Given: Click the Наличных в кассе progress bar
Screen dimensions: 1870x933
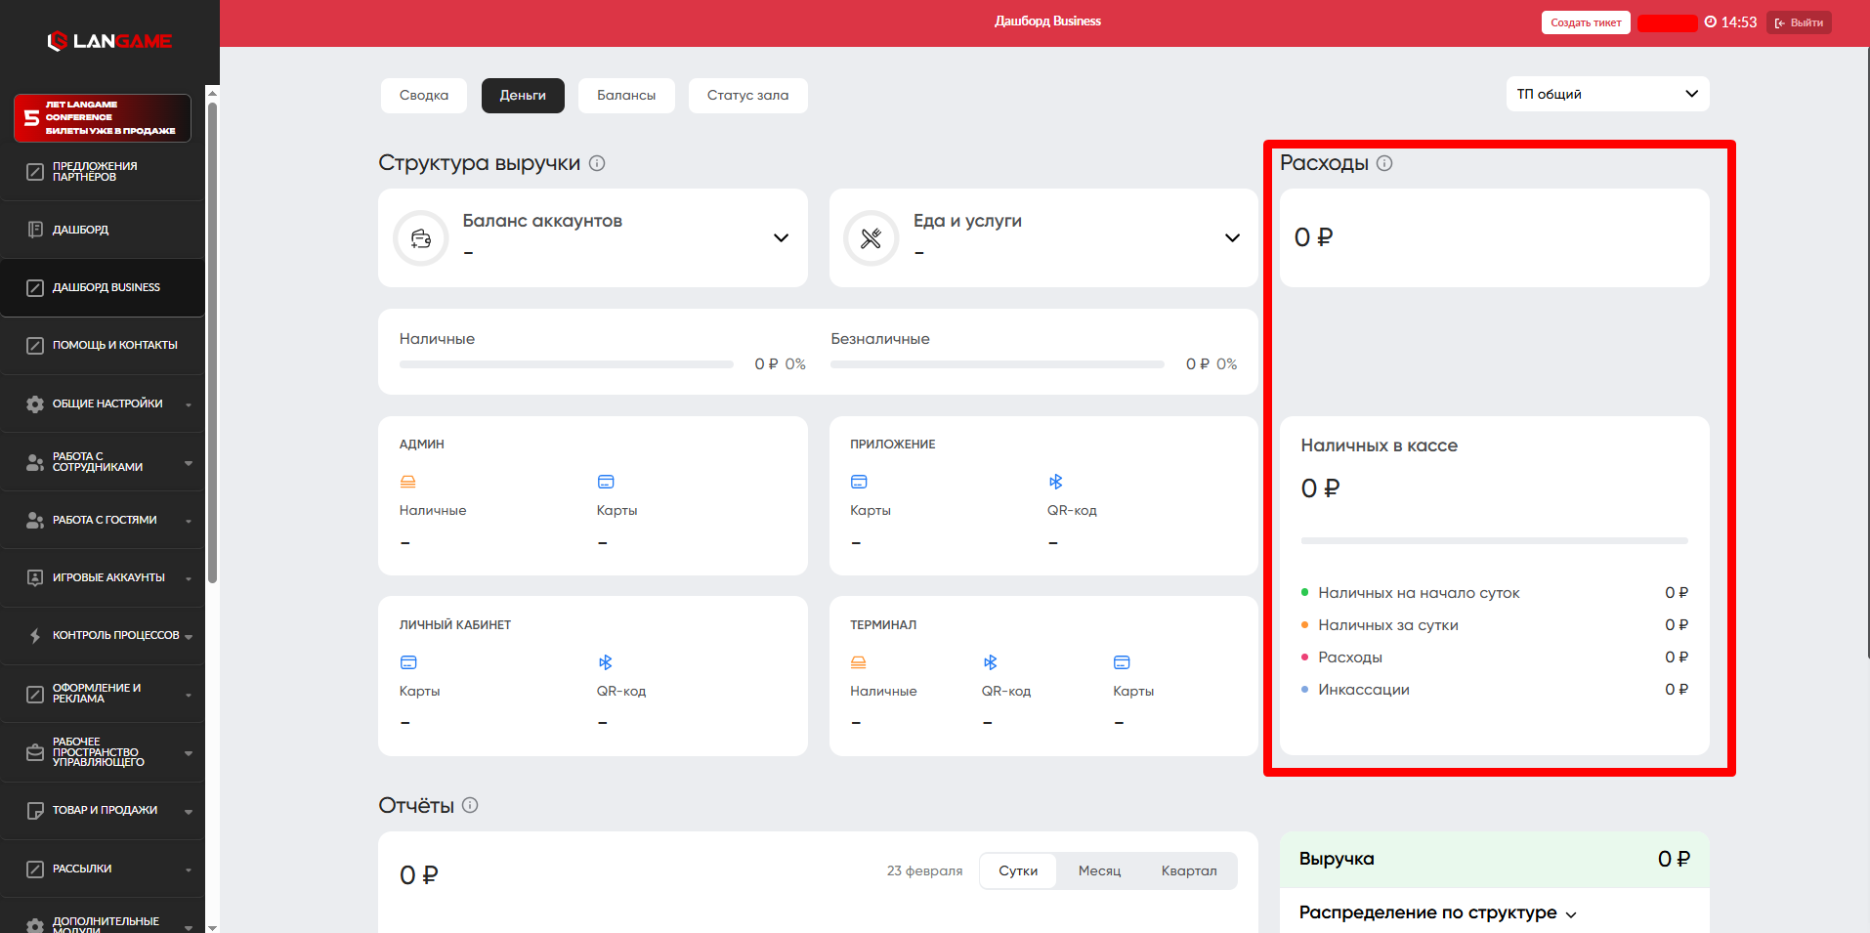Looking at the screenshot, I should (x=1494, y=540).
